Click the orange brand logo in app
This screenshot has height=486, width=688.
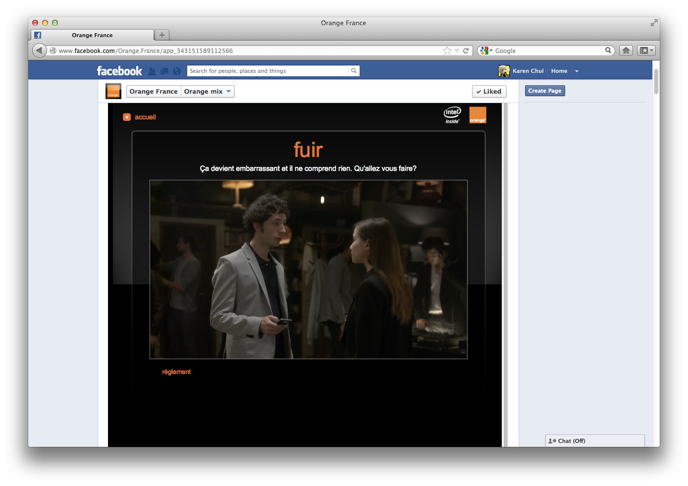tap(478, 115)
